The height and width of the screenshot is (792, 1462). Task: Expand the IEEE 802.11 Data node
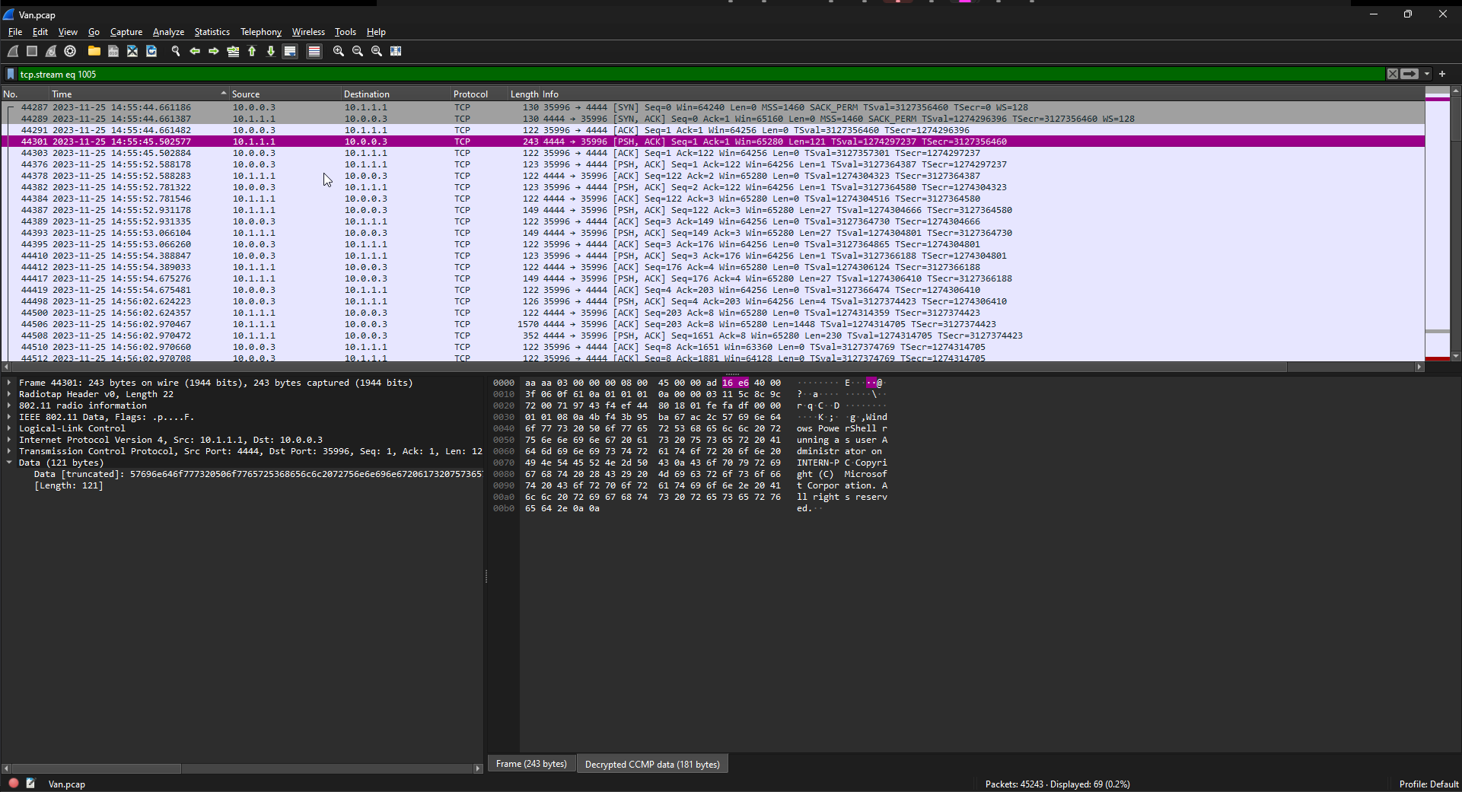pos(9,417)
